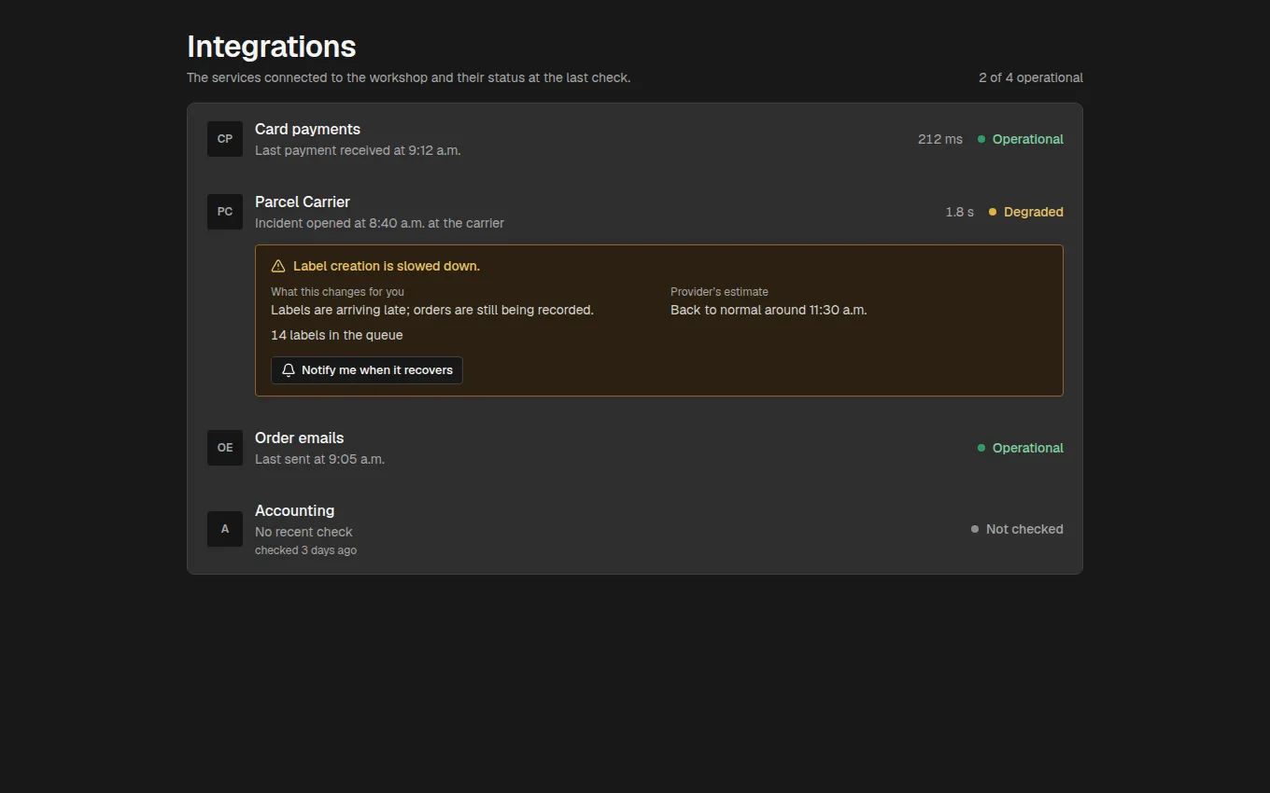Click "Label creation is slowed down." alert title

click(387, 266)
